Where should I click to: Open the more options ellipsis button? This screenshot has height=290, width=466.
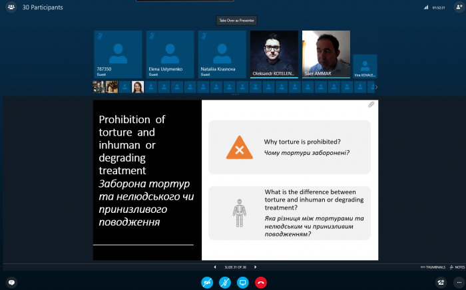457,282
